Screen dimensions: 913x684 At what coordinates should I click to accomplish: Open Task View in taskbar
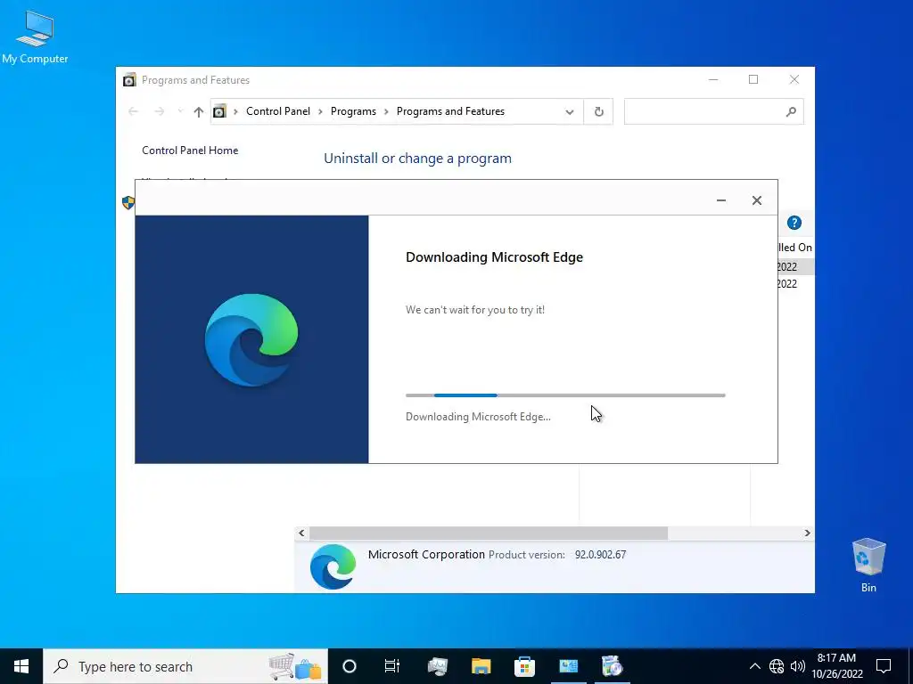[x=392, y=666]
